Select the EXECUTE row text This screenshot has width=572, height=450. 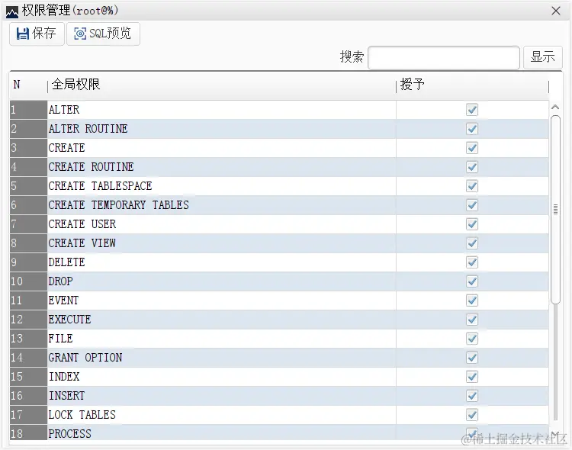[69, 320]
